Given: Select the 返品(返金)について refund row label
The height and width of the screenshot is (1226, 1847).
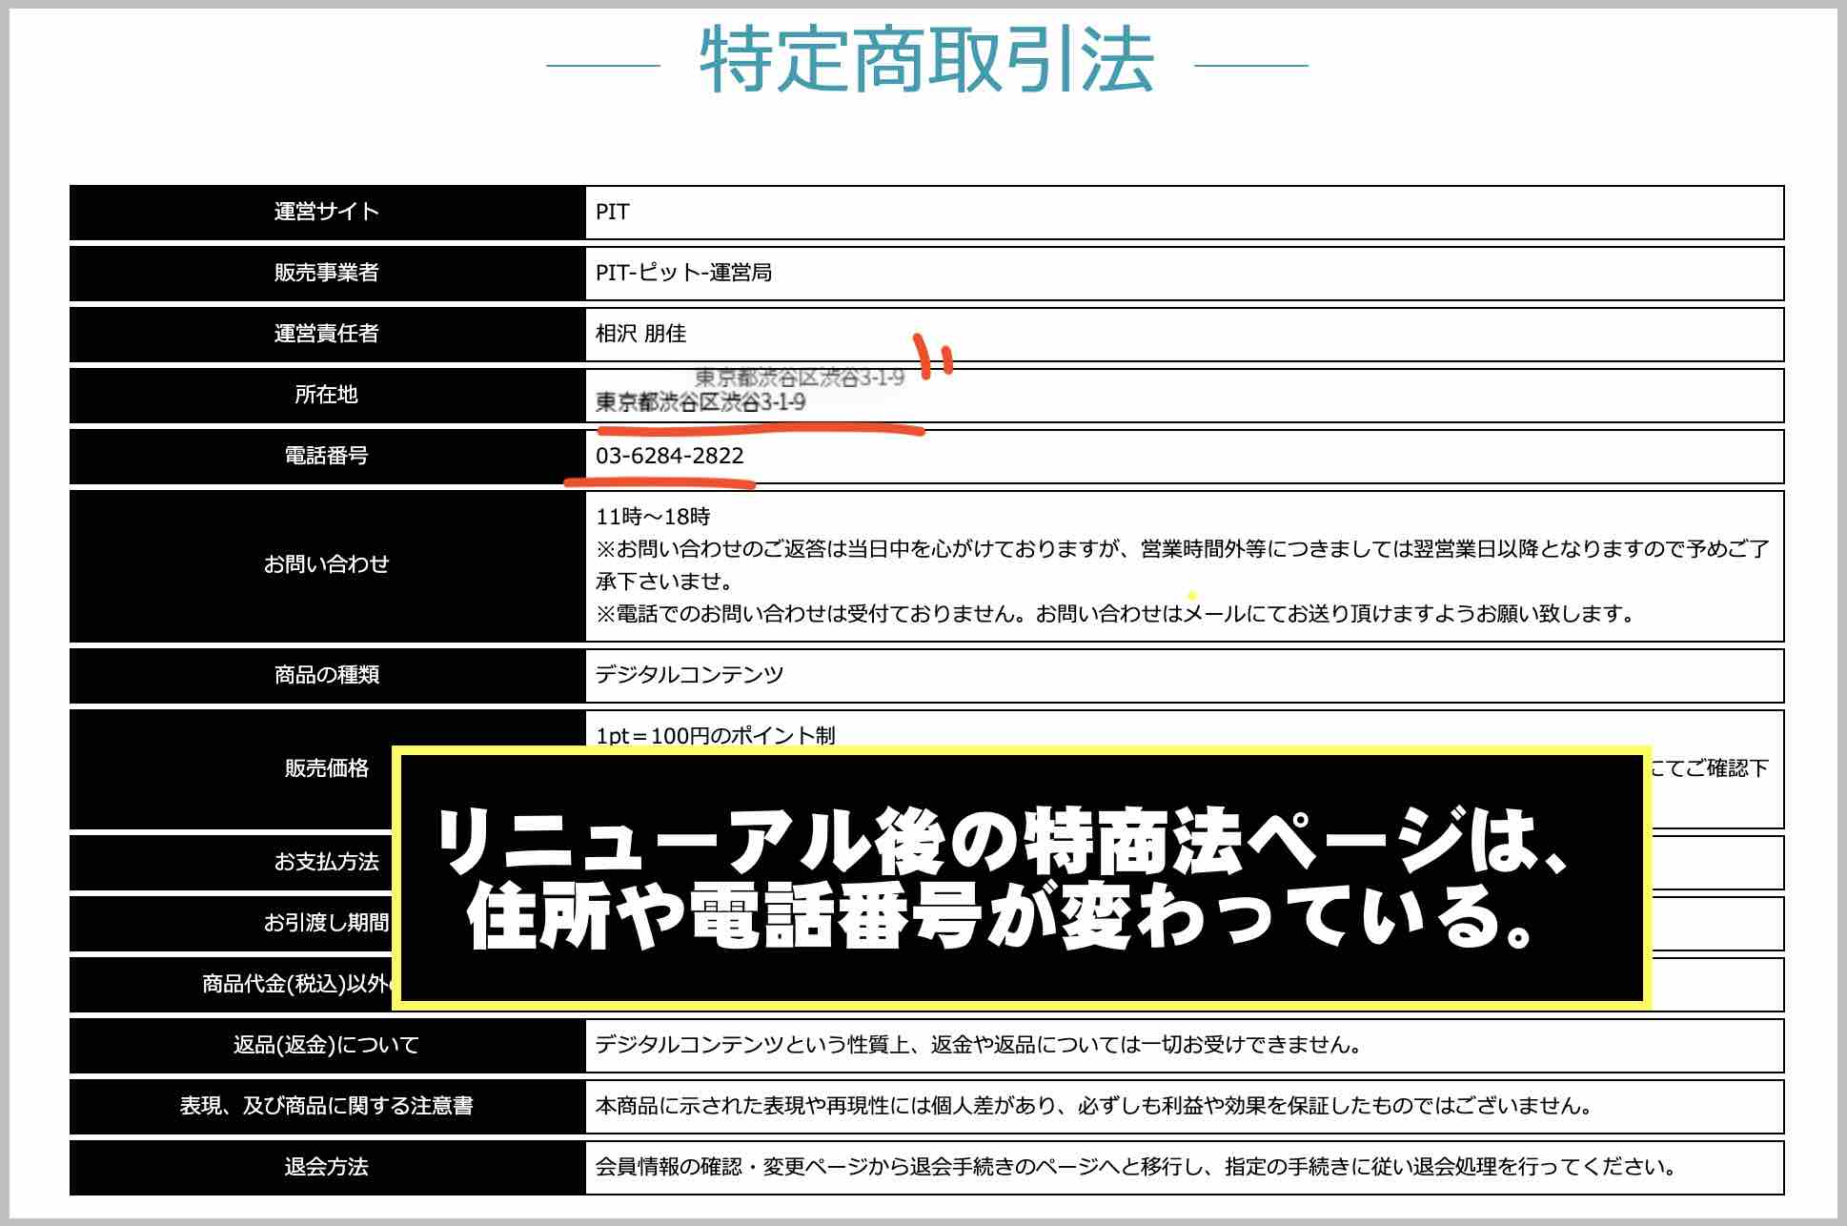Looking at the screenshot, I should [x=328, y=1046].
